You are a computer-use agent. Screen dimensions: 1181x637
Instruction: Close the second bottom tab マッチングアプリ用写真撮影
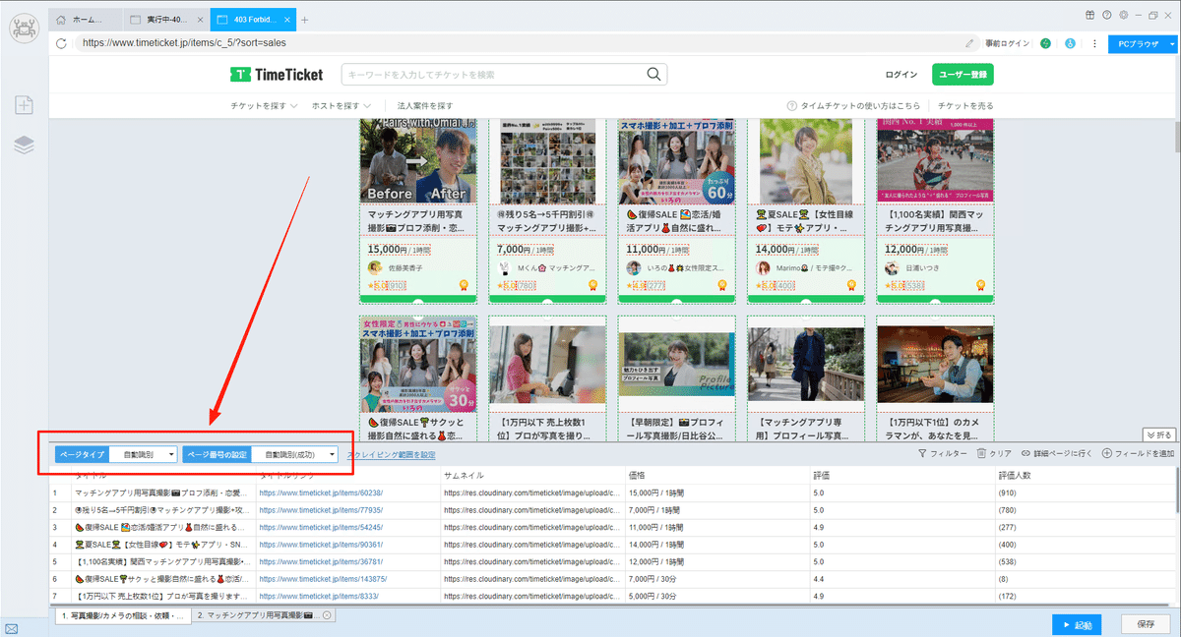(327, 615)
